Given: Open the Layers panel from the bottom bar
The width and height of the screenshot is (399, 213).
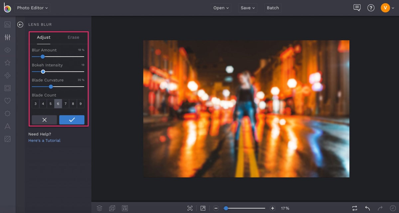Looking at the screenshot, I should coord(99,208).
